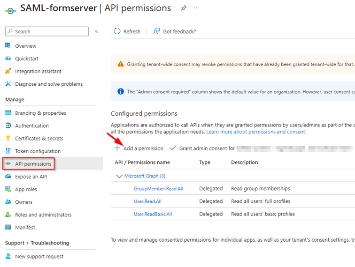
Task: Click the Expose an API cloud icon
Action: pos(8,176)
